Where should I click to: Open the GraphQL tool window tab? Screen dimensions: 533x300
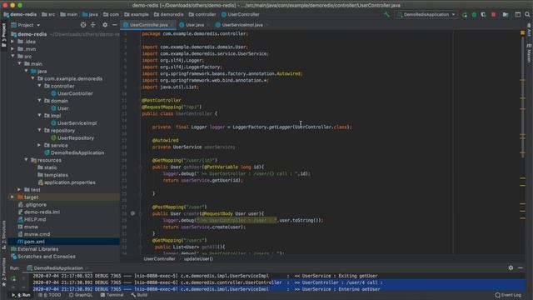[x=81, y=295]
